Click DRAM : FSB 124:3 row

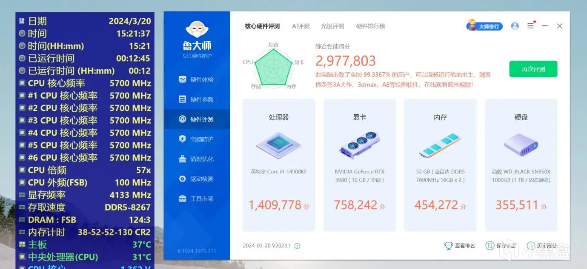click(x=85, y=220)
